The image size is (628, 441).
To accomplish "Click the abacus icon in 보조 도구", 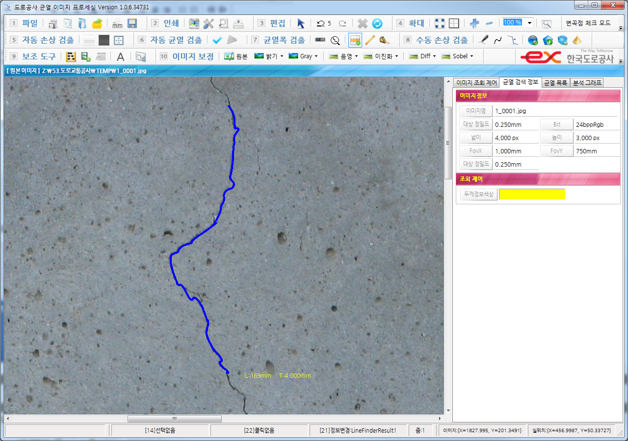I will [71, 56].
